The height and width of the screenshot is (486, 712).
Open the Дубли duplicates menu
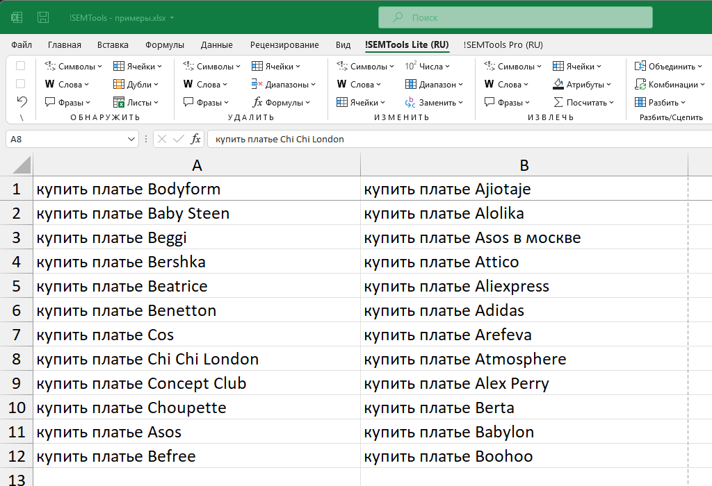(x=136, y=84)
